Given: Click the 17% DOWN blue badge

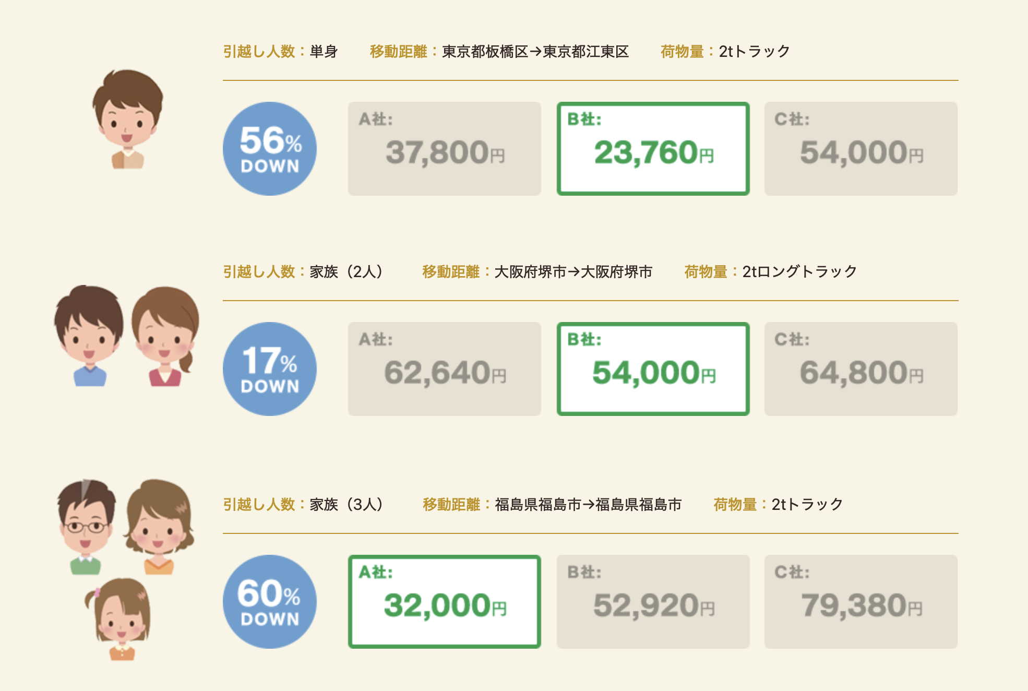Looking at the screenshot, I should [x=270, y=369].
